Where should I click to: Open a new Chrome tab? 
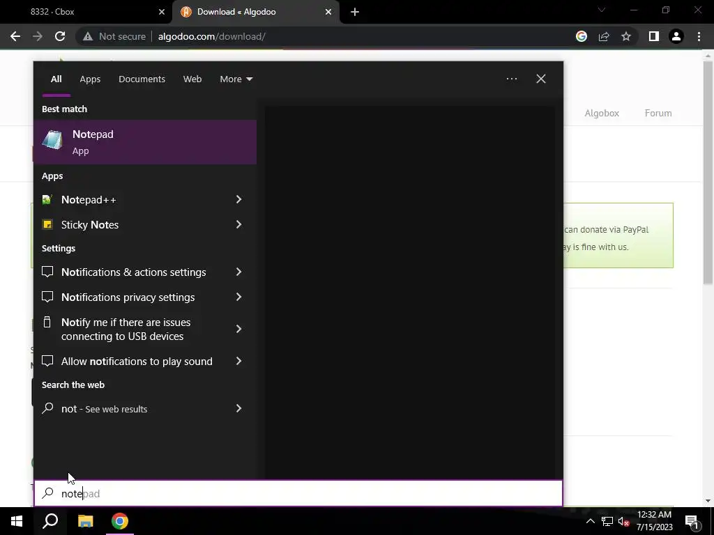pyautogui.click(x=355, y=13)
